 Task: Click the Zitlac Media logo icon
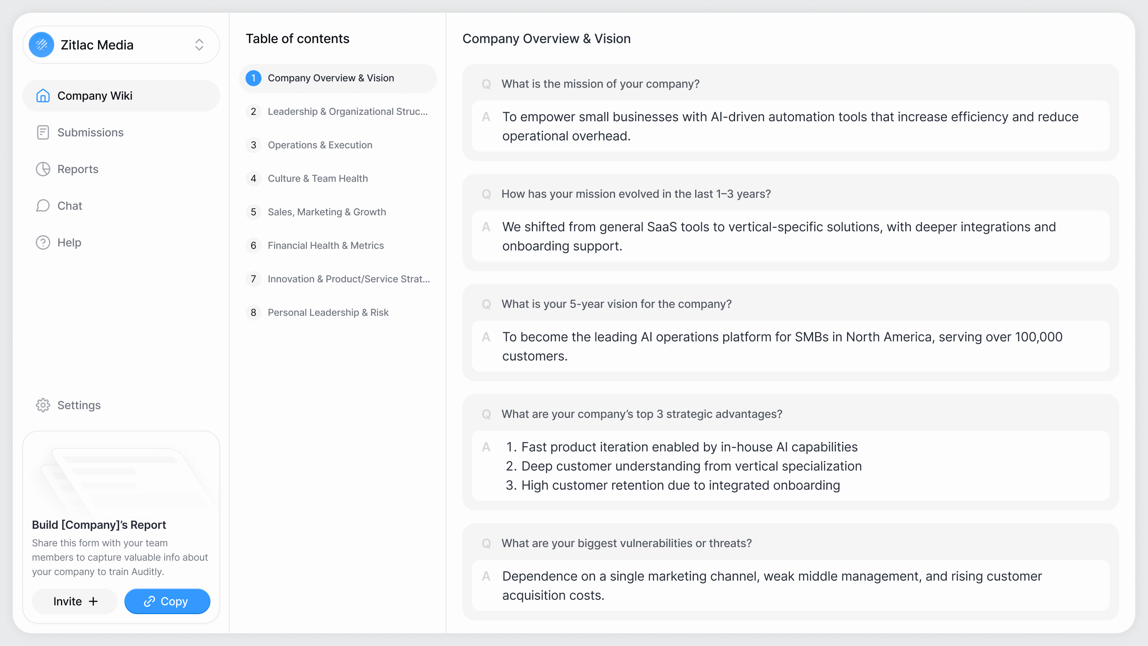pyautogui.click(x=41, y=45)
